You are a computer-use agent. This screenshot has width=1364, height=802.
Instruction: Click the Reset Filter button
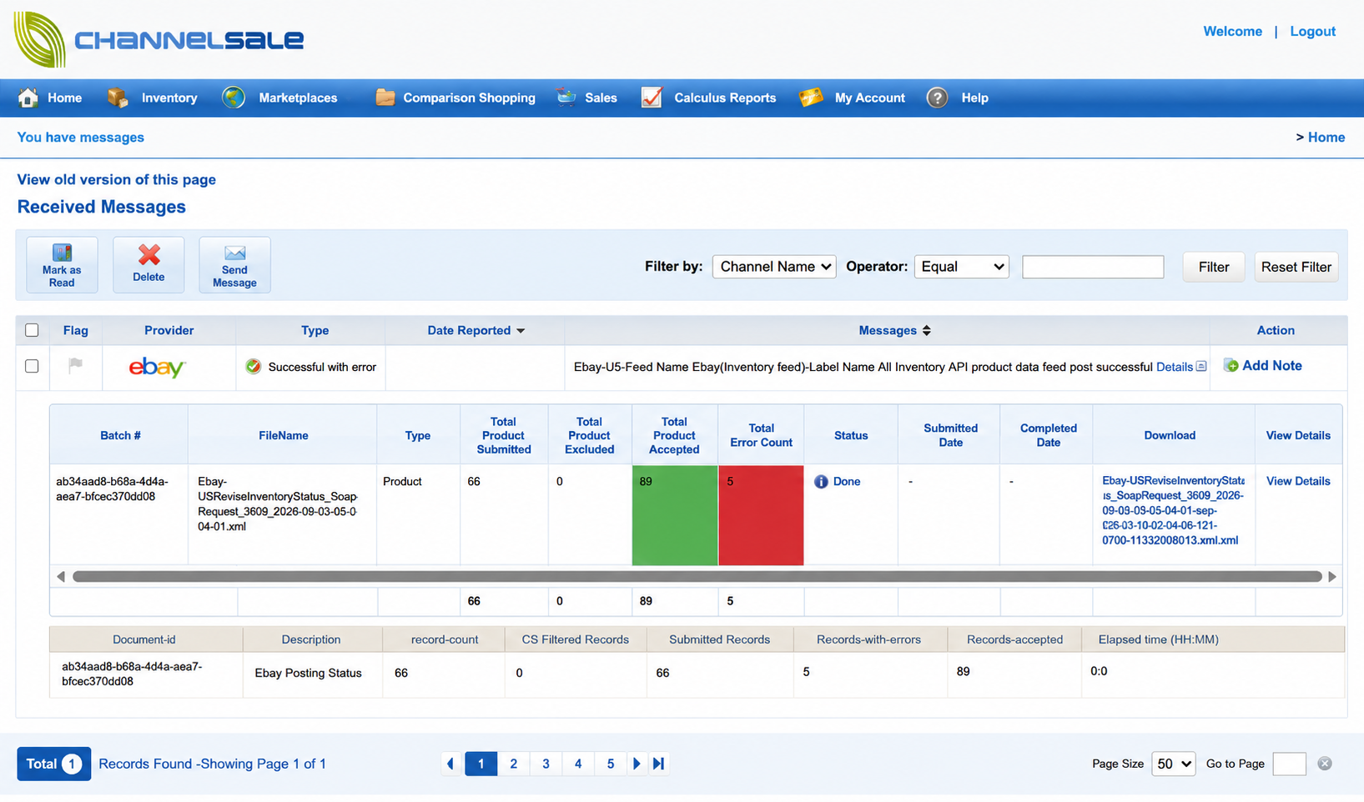(1296, 267)
